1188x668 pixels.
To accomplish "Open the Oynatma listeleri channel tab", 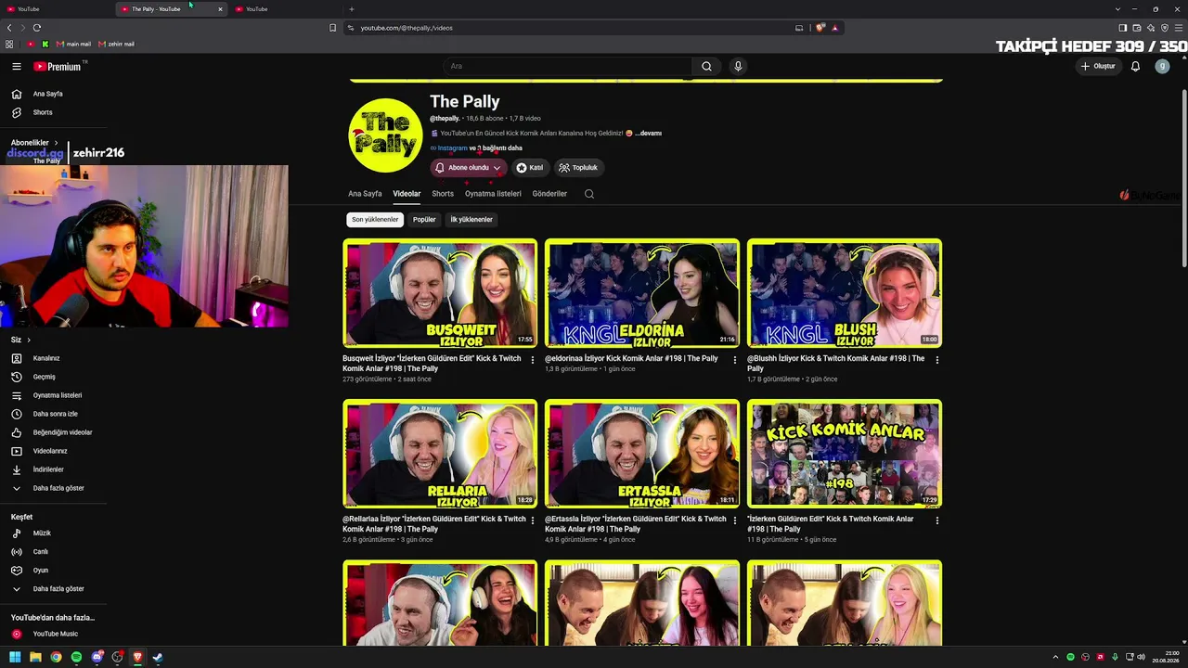I will coord(493,194).
